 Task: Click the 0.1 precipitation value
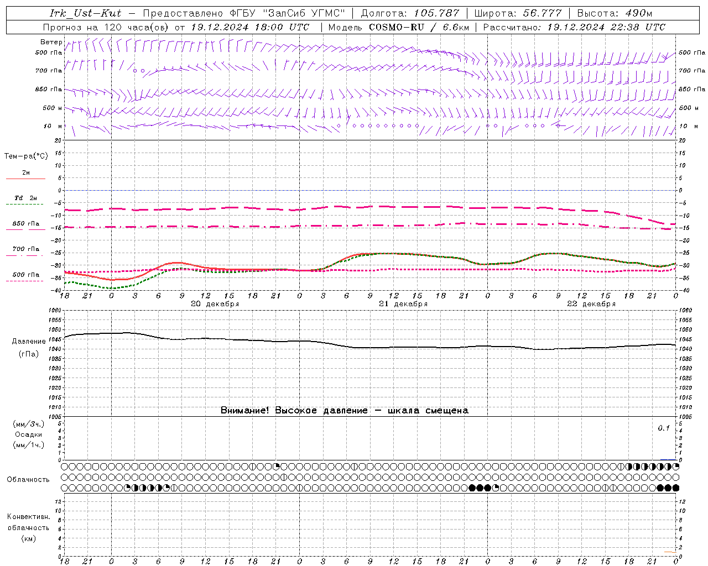click(663, 428)
